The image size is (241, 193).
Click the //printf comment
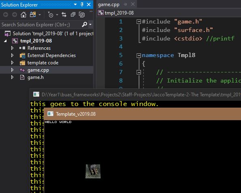click(220, 38)
